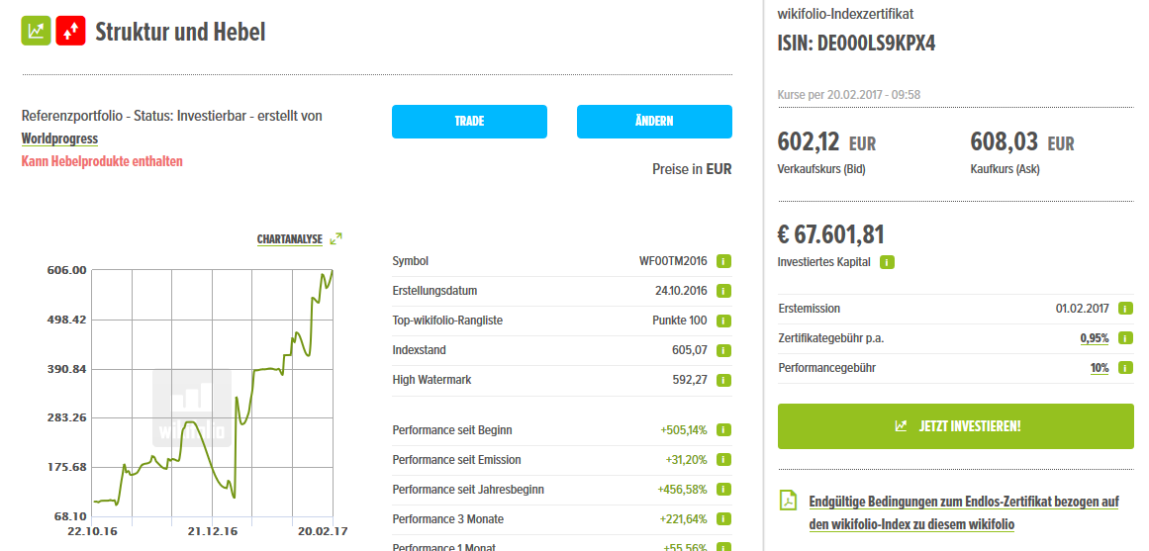Image resolution: width=1149 pixels, height=551 pixels.
Task: Click the JETZT INVESTIEREN! button
Action: [x=955, y=426]
